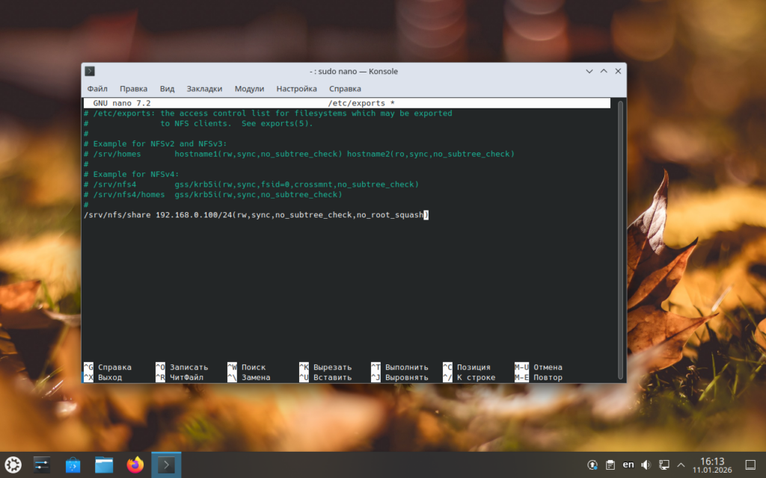
Task: Minimize the Konsole window
Action: pyautogui.click(x=589, y=71)
